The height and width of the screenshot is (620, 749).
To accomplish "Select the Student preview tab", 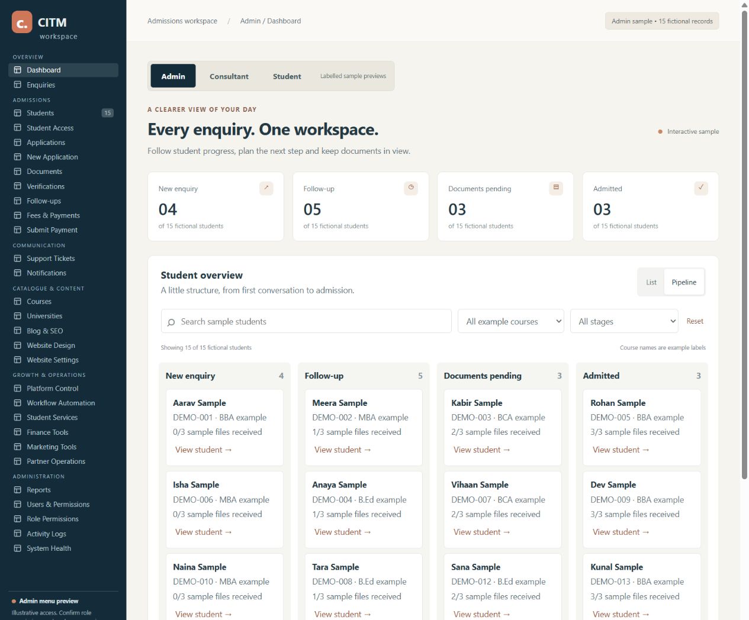I will [x=287, y=76].
